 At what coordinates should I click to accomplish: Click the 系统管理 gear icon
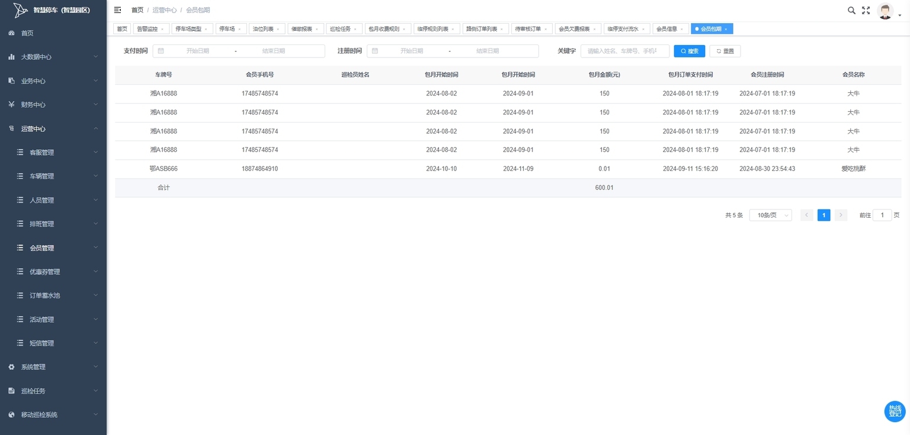point(11,367)
